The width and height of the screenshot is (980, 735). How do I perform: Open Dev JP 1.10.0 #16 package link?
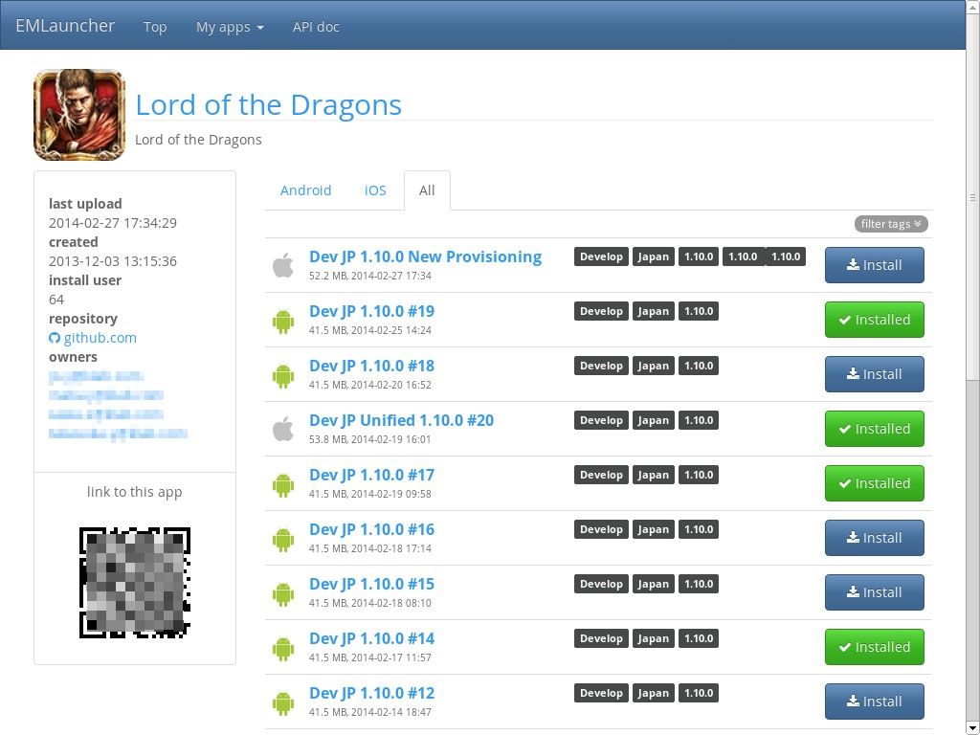click(372, 529)
